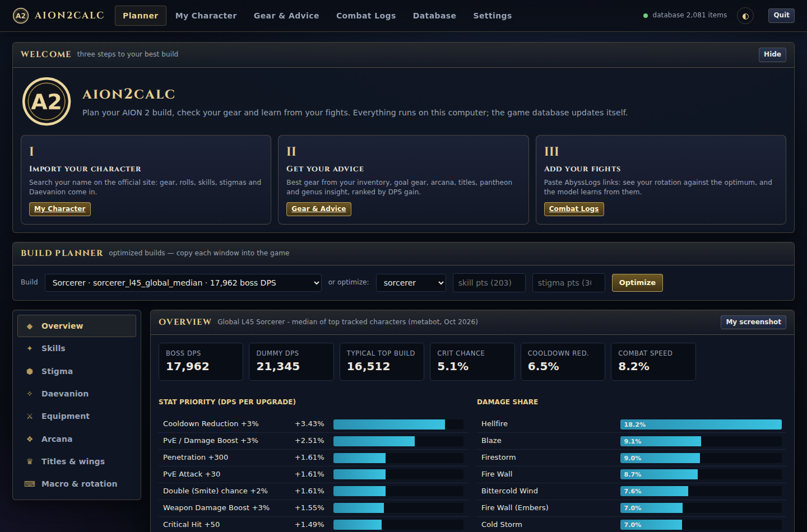807x532 pixels.
Task: Click the Macro & rotation keyboard icon
Action: click(30, 484)
